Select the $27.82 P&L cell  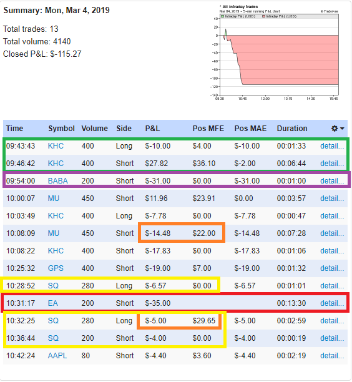pos(157,164)
